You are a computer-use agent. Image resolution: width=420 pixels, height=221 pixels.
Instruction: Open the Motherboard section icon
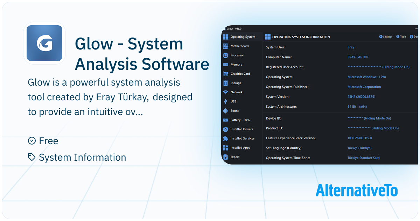pyautogui.click(x=225, y=46)
